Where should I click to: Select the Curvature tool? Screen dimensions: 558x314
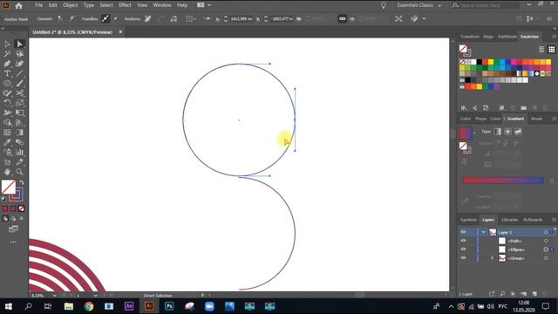pyautogui.click(x=19, y=64)
